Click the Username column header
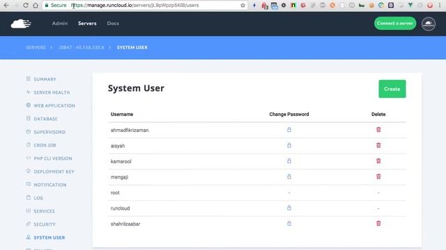This screenshot has width=446, height=250. 122,114
